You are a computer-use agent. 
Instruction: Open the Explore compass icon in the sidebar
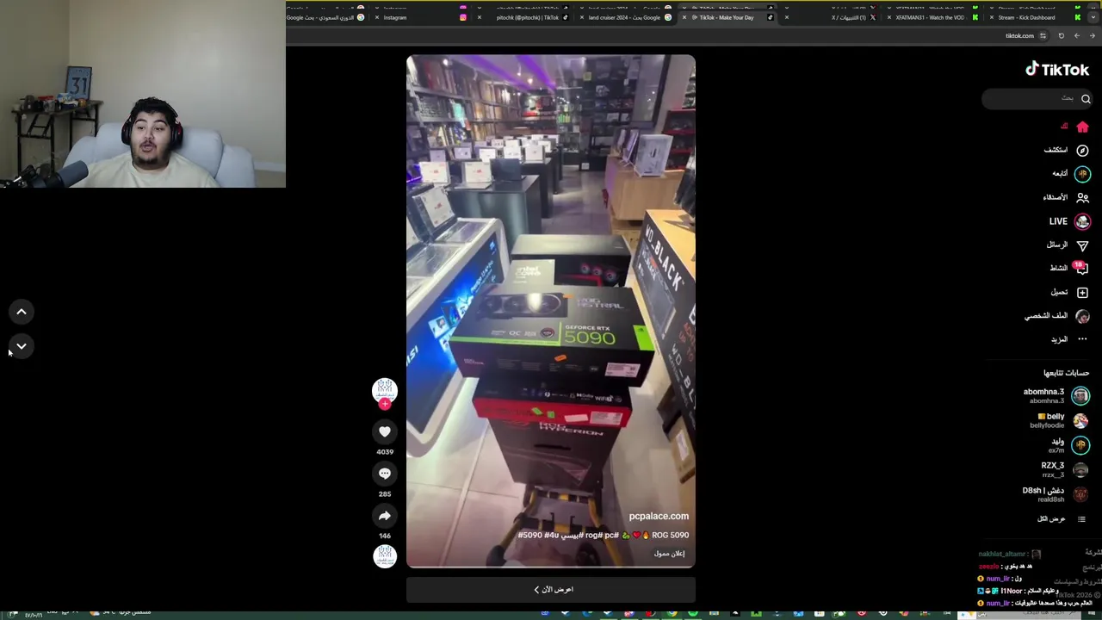coord(1082,151)
